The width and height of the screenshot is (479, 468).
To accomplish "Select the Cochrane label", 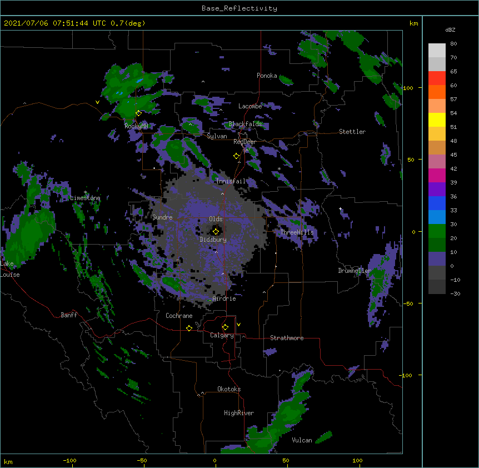I will tap(179, 316).
